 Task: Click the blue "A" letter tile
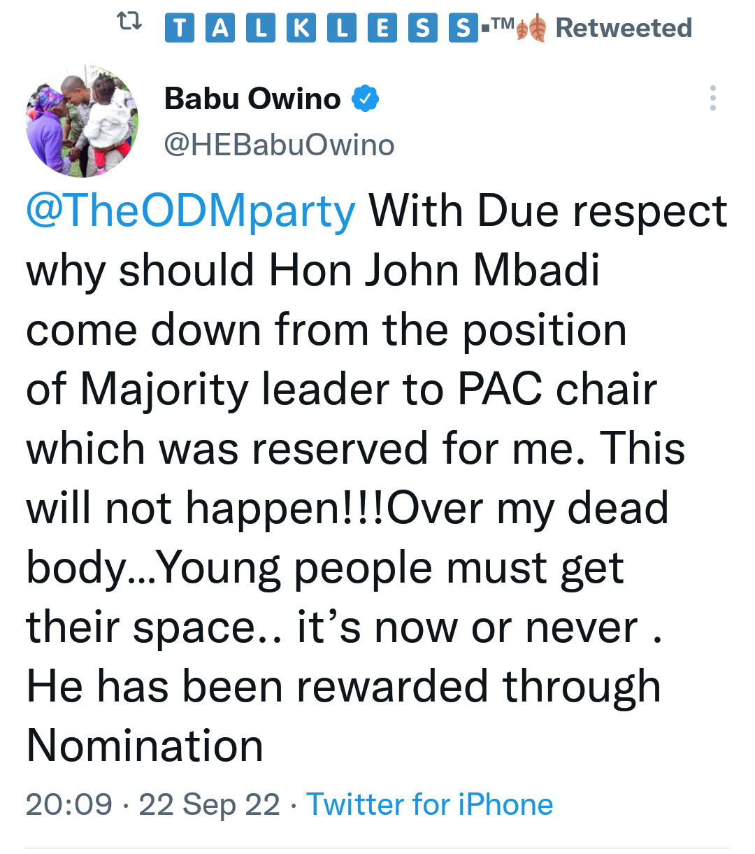pos(220,28)
